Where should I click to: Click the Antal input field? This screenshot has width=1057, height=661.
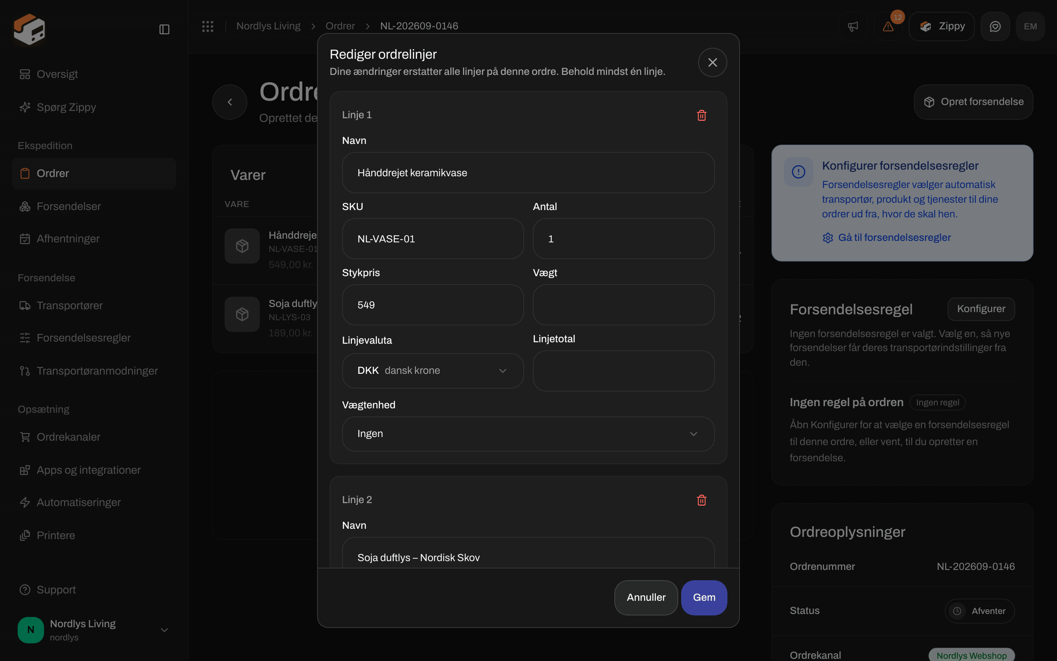[x=623, y=239]
